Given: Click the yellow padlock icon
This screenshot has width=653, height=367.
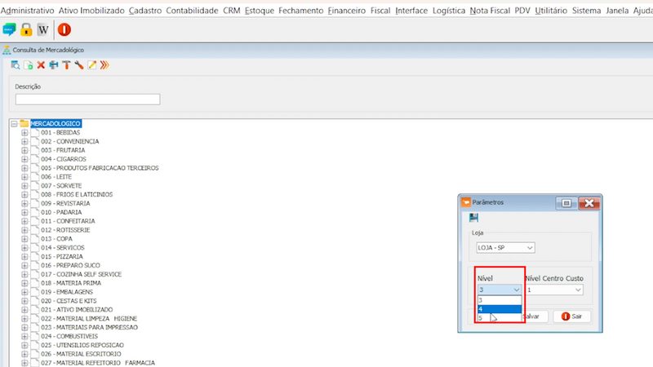Looking at the screenshot, I should [x=26, y=29].
